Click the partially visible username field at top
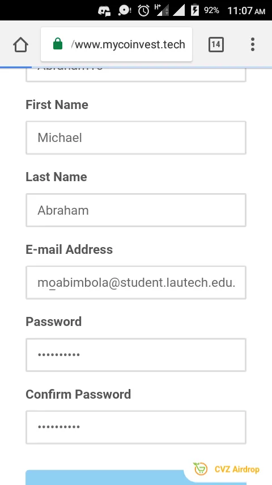The height and width of the screenshot is (485, 272). pyautogui.click(x=136, y=75)
